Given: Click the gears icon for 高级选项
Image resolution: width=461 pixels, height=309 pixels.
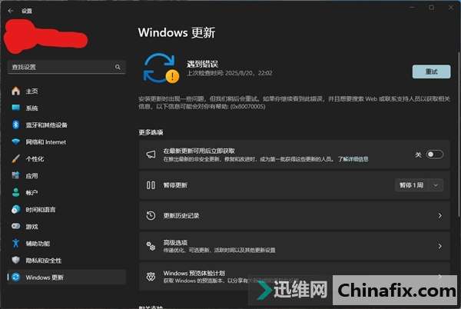Looking at the screenshot, I should point(151,246).
